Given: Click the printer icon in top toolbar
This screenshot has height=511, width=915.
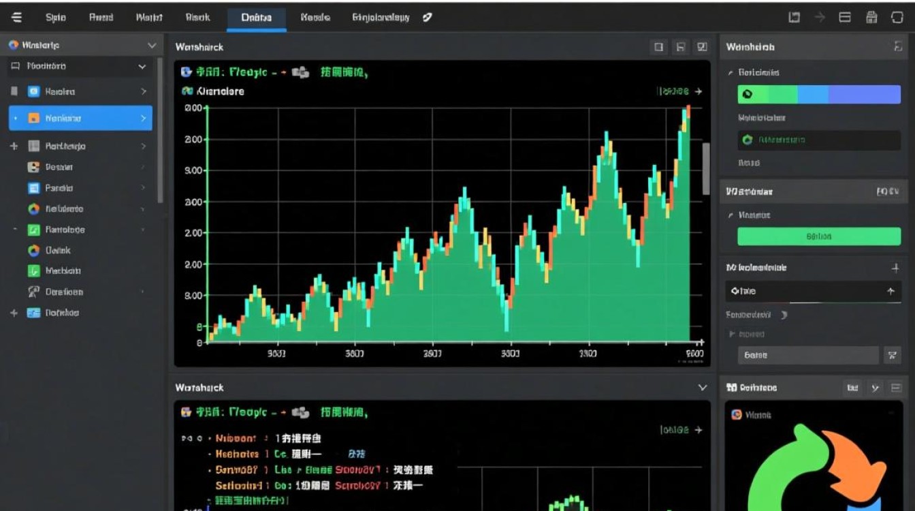Looking at the screenshot, I should click(x=871, y=18).
